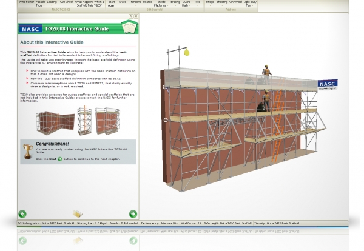Expand the Loading dropdown
This screenshot has width=364, height=251.
coord(52,3)
